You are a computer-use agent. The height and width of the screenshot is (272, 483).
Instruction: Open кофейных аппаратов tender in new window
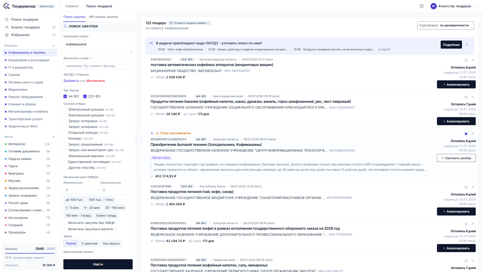click(473, 60)
